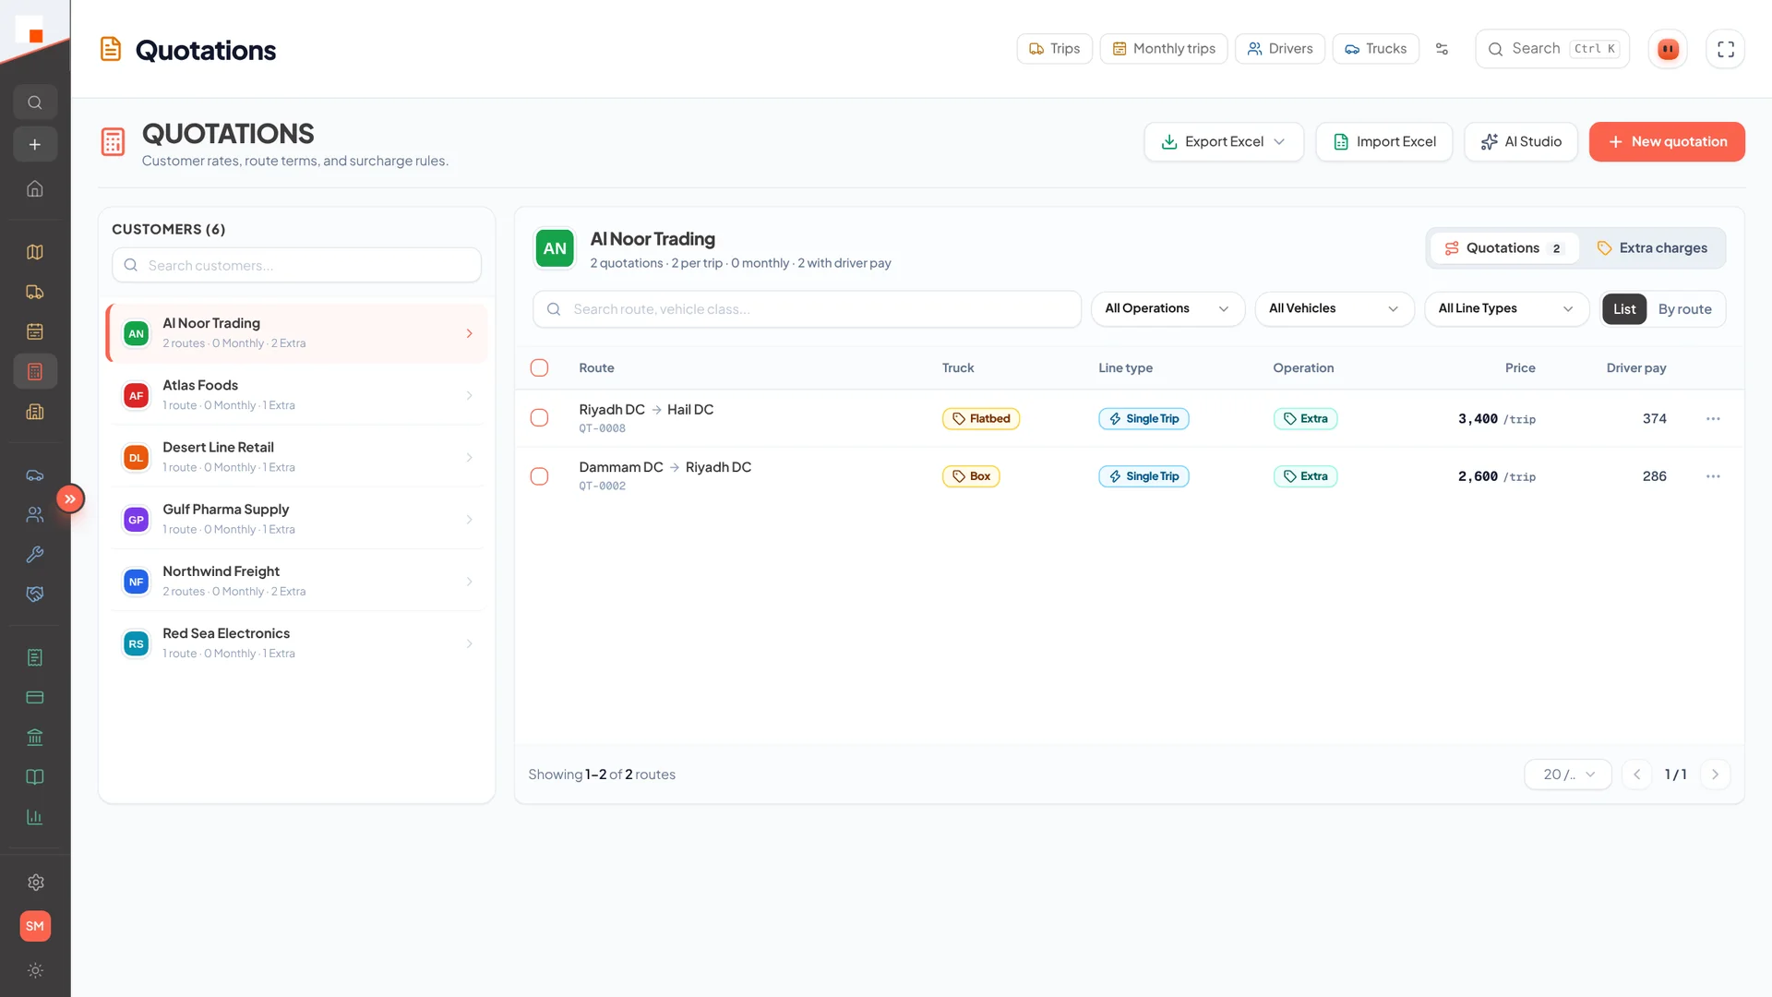Open the Red Sea Electronics customer
Screen dimensions: 1772x997
(297, 643)
